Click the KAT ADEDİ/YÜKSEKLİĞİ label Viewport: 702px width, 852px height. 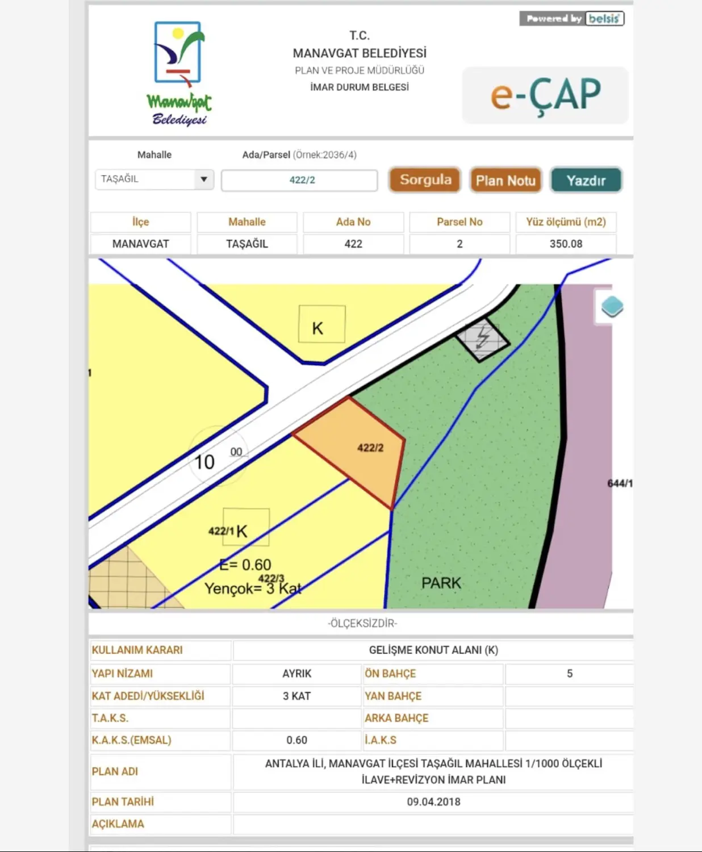148,696
